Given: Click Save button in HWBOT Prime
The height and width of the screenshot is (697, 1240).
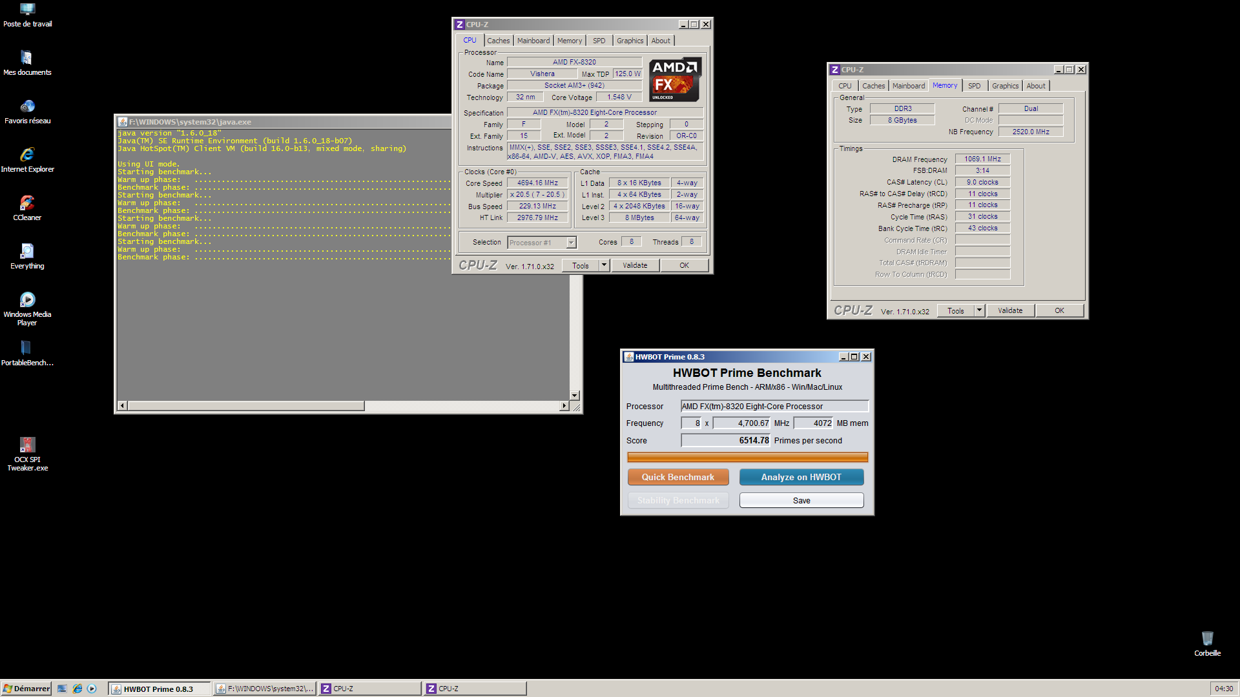Looking at the screenshot, I should [x=801, y=500].
